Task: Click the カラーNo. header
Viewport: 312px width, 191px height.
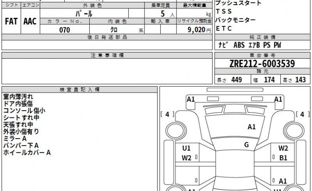Action: tap(65, 21)
